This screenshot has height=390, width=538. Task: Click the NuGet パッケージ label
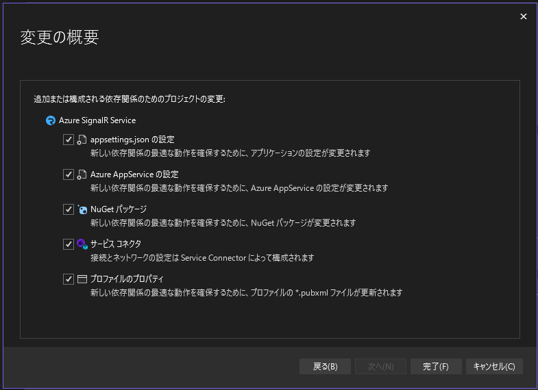[x=119, y=209]
